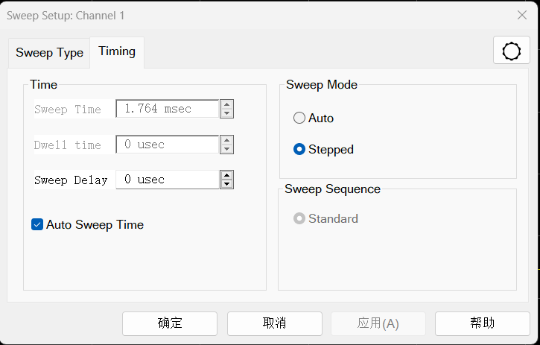The width and height of the screenshot is (540, 345).
Task: Click the Sweep Delay input field
Action: click(x=167, y=180)
